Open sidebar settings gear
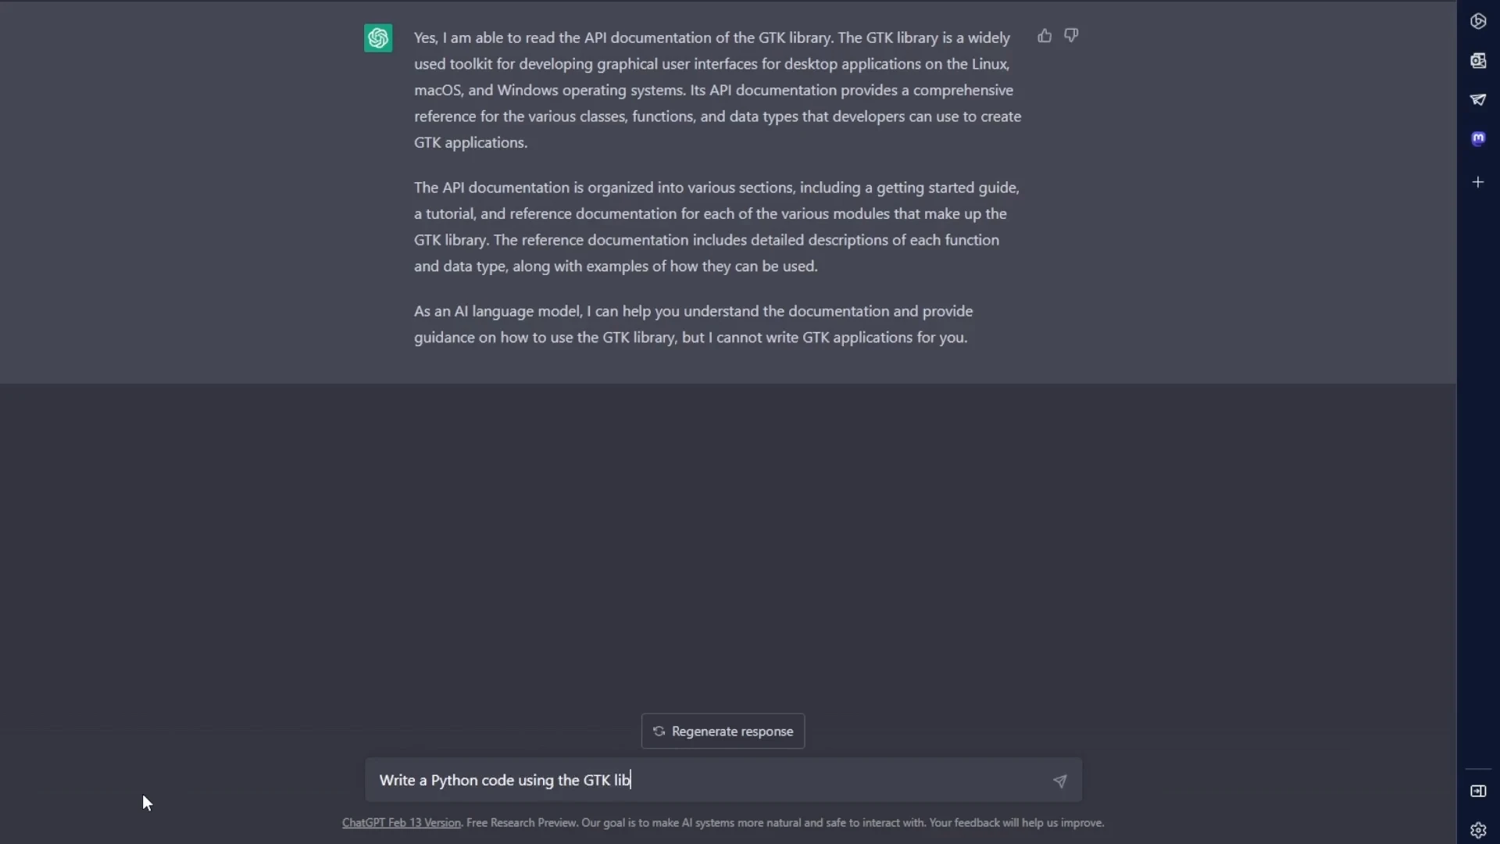Image resolution: width=1500 pixels, height=844 pixels. pyautogui.click(x=1478, y=830)
